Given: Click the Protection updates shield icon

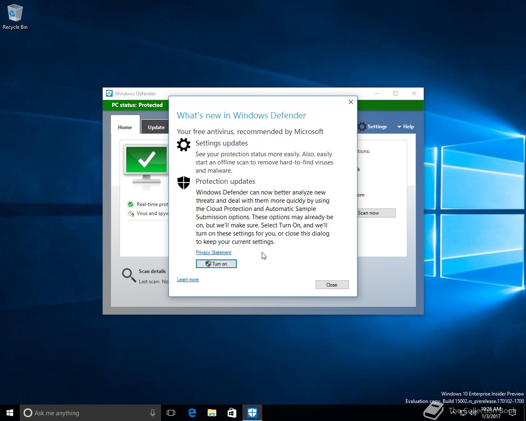Looking at the screenshot, I should 184,183.
